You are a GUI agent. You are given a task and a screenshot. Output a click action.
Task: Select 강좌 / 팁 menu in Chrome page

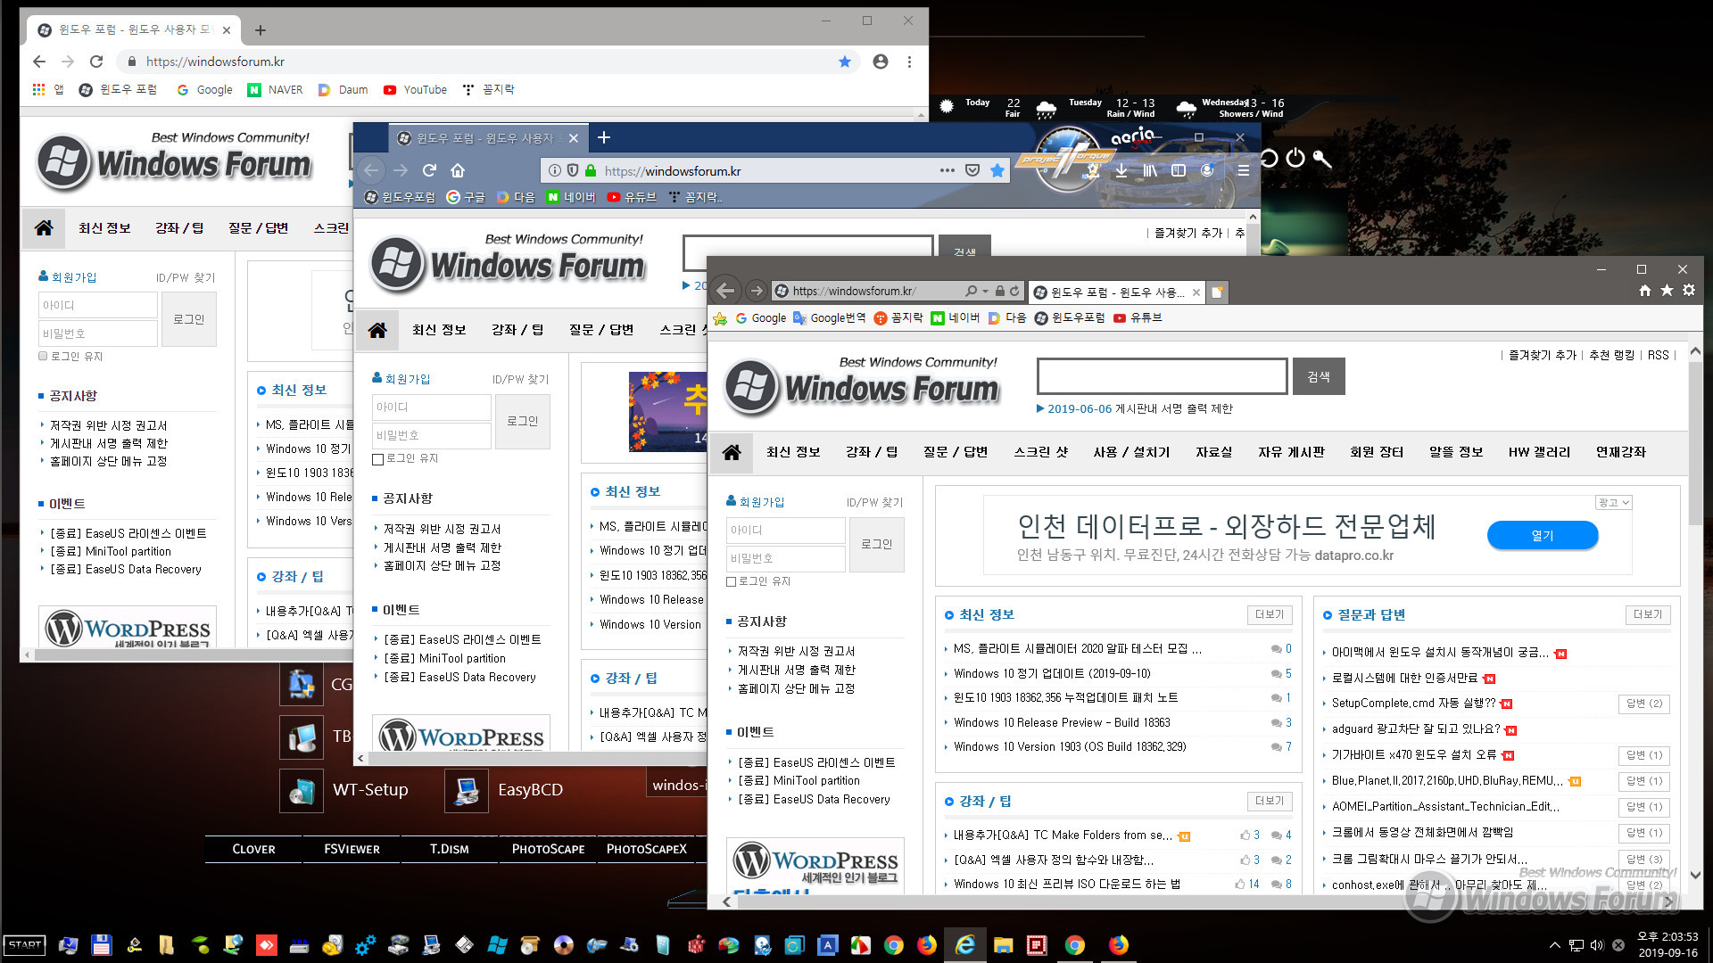(179, 228)
